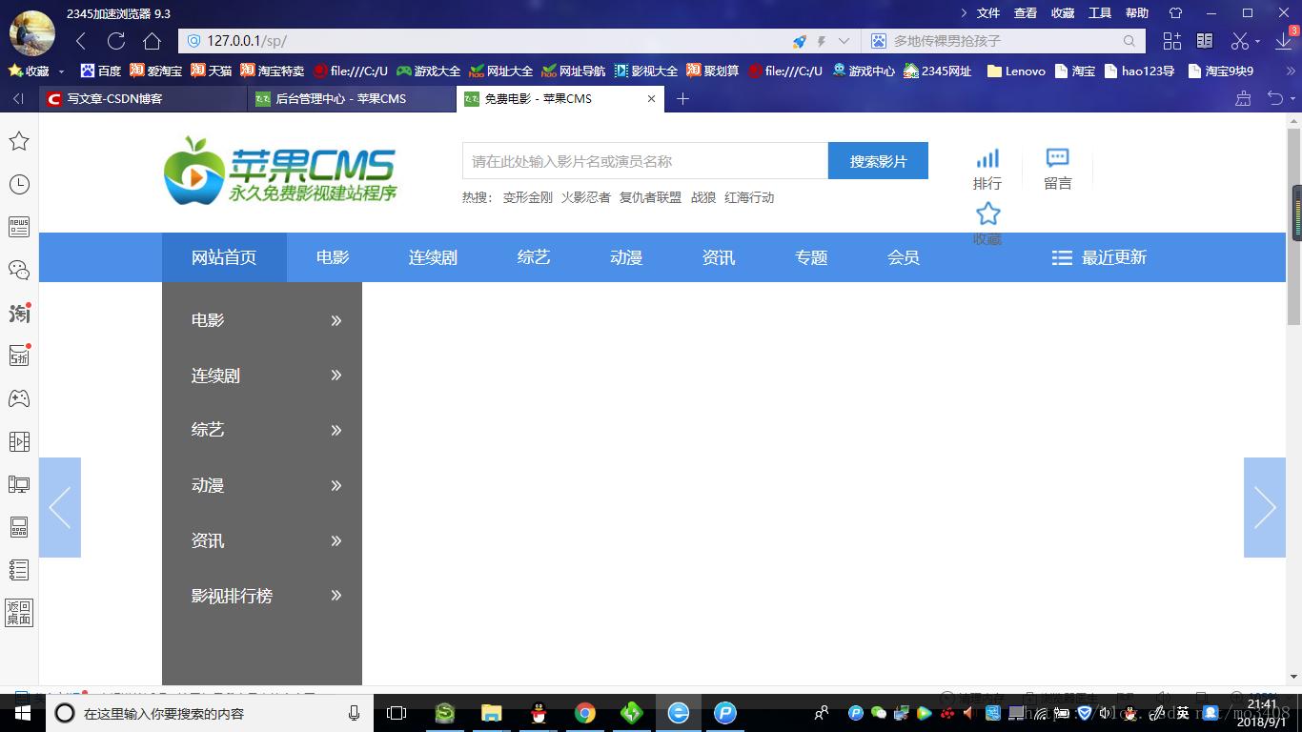Open the game controller sidebar icon

[x=19, y=398]
